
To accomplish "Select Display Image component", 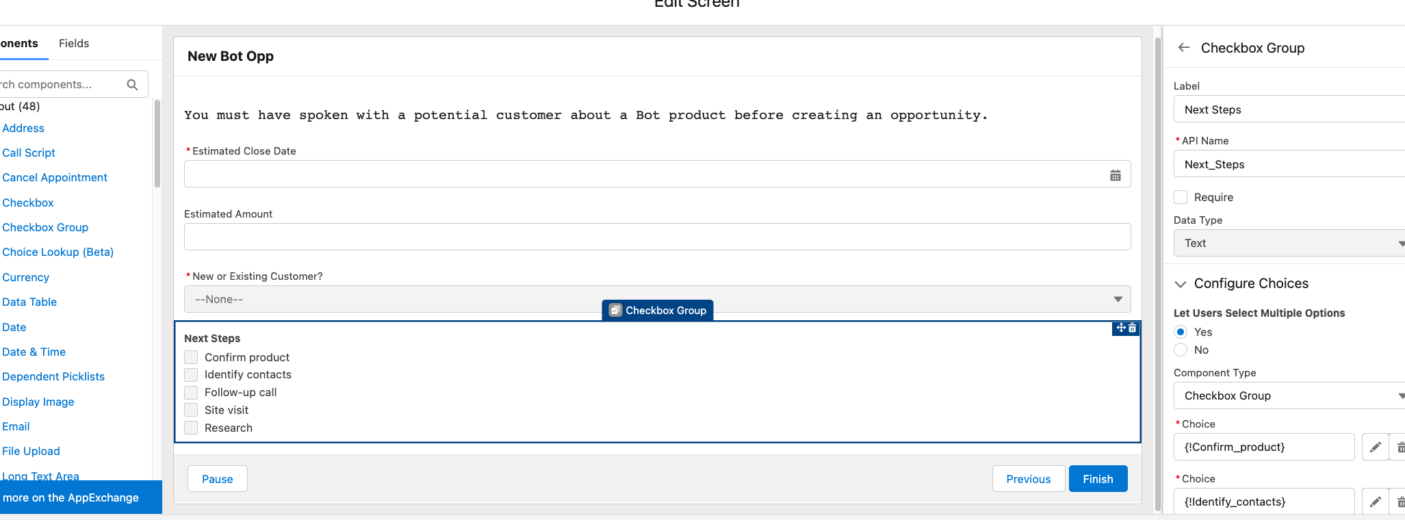I will point(38,402).
